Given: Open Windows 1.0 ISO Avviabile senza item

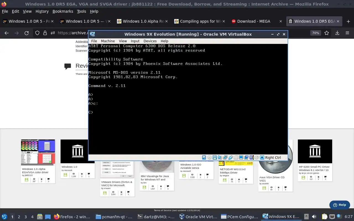Looking at the screenshot, I should pyautogui.click(x=191, y=166).
